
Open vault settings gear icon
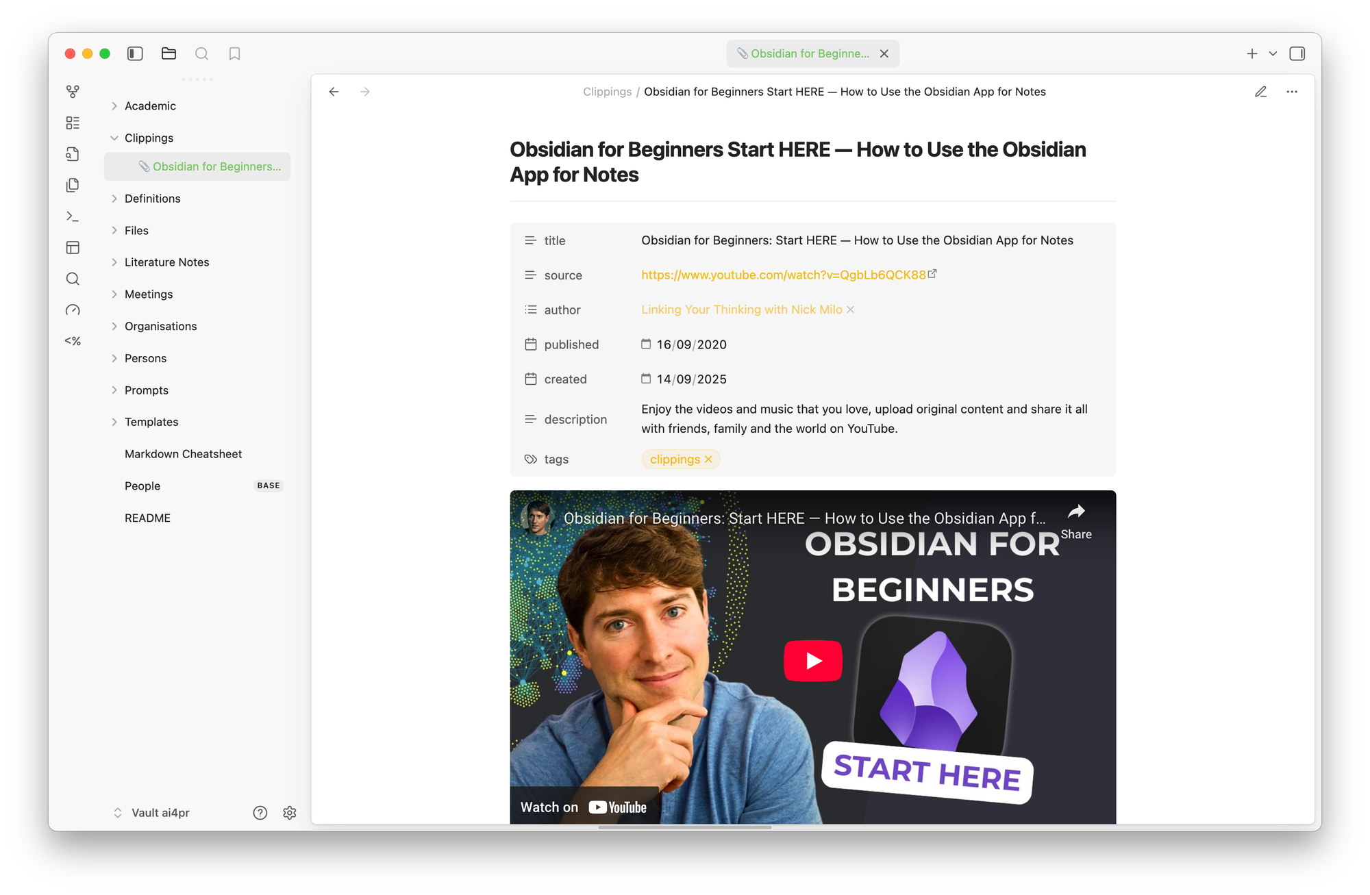290,813
